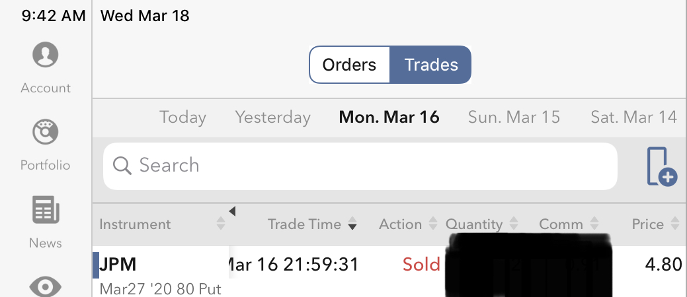Switch to the Orders segment
687x297 pixels.
[349, 65]
